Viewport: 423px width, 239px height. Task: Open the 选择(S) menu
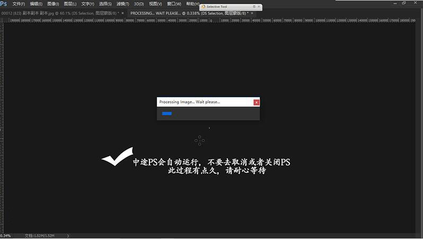click(105, 4)
